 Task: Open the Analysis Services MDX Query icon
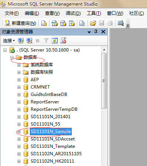[54, 23]
